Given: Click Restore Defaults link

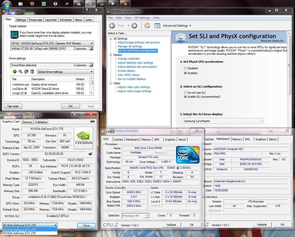Looking at the screenshot, I should (x=272, y=41).
